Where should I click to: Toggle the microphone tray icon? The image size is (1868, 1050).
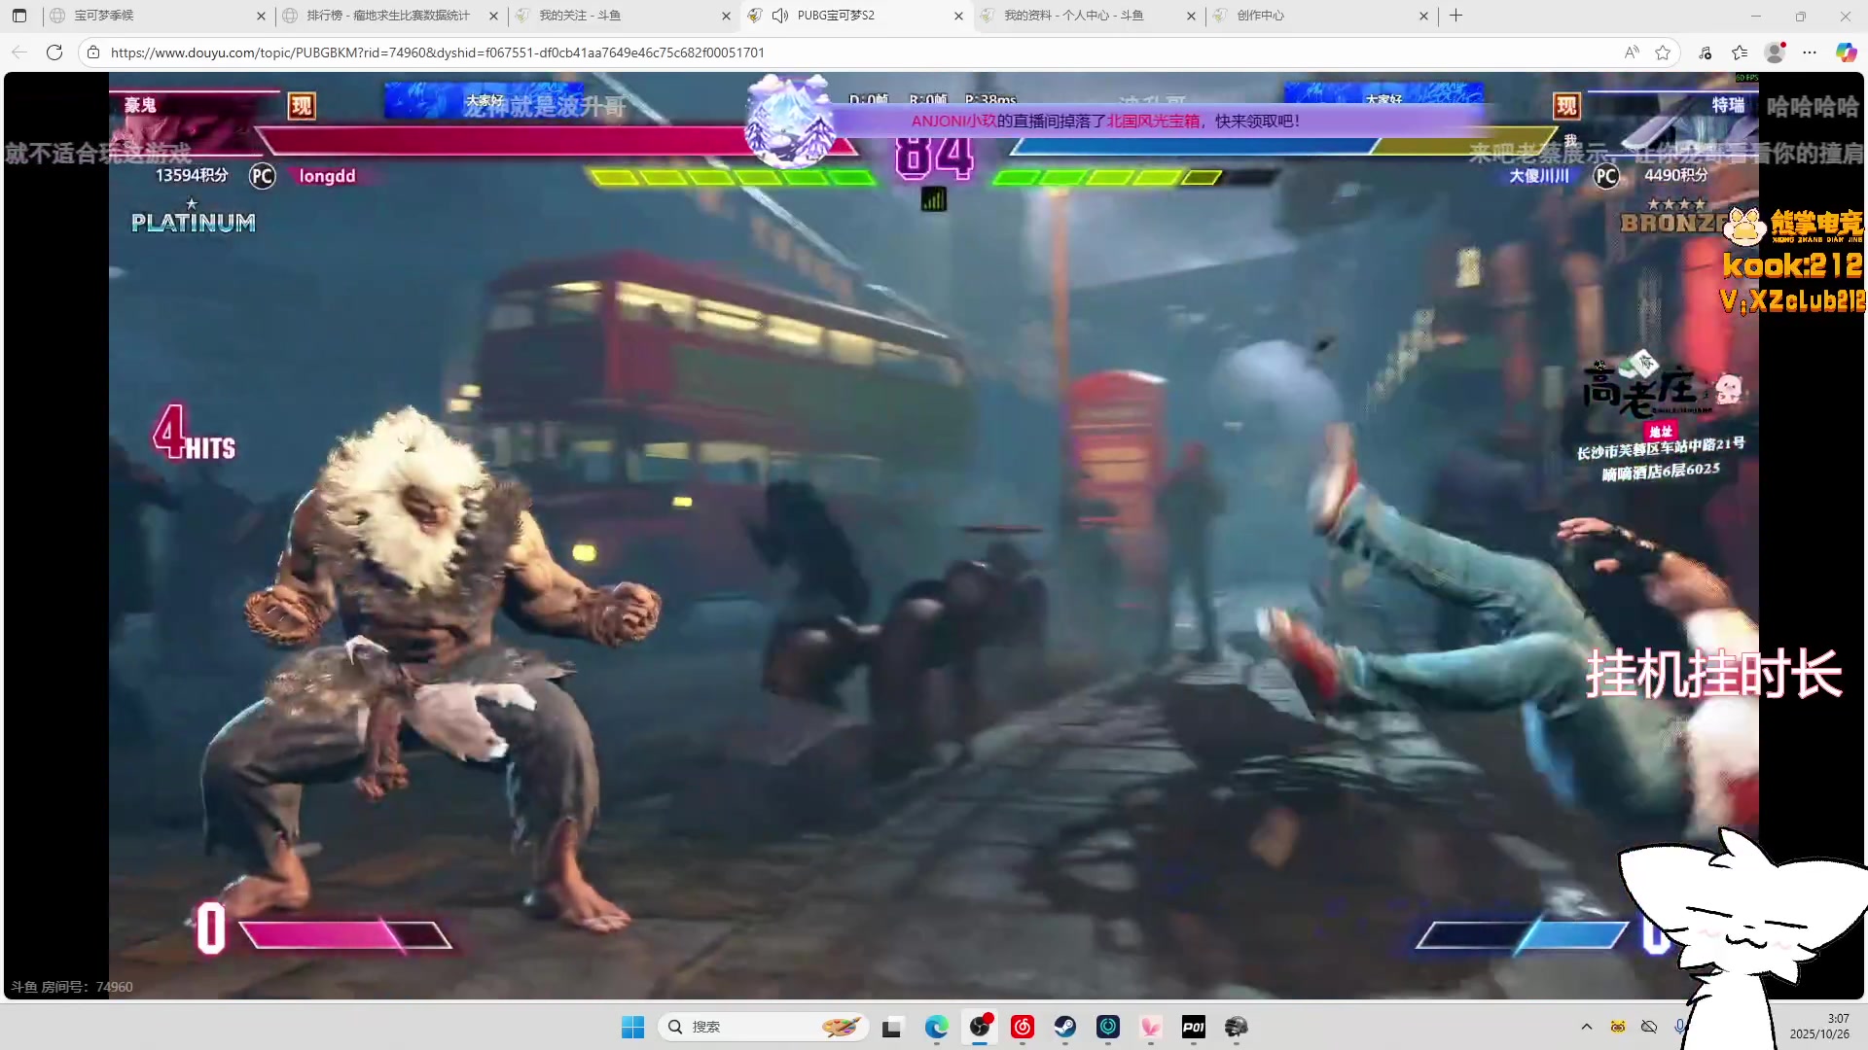(x=1679, y=1027)
